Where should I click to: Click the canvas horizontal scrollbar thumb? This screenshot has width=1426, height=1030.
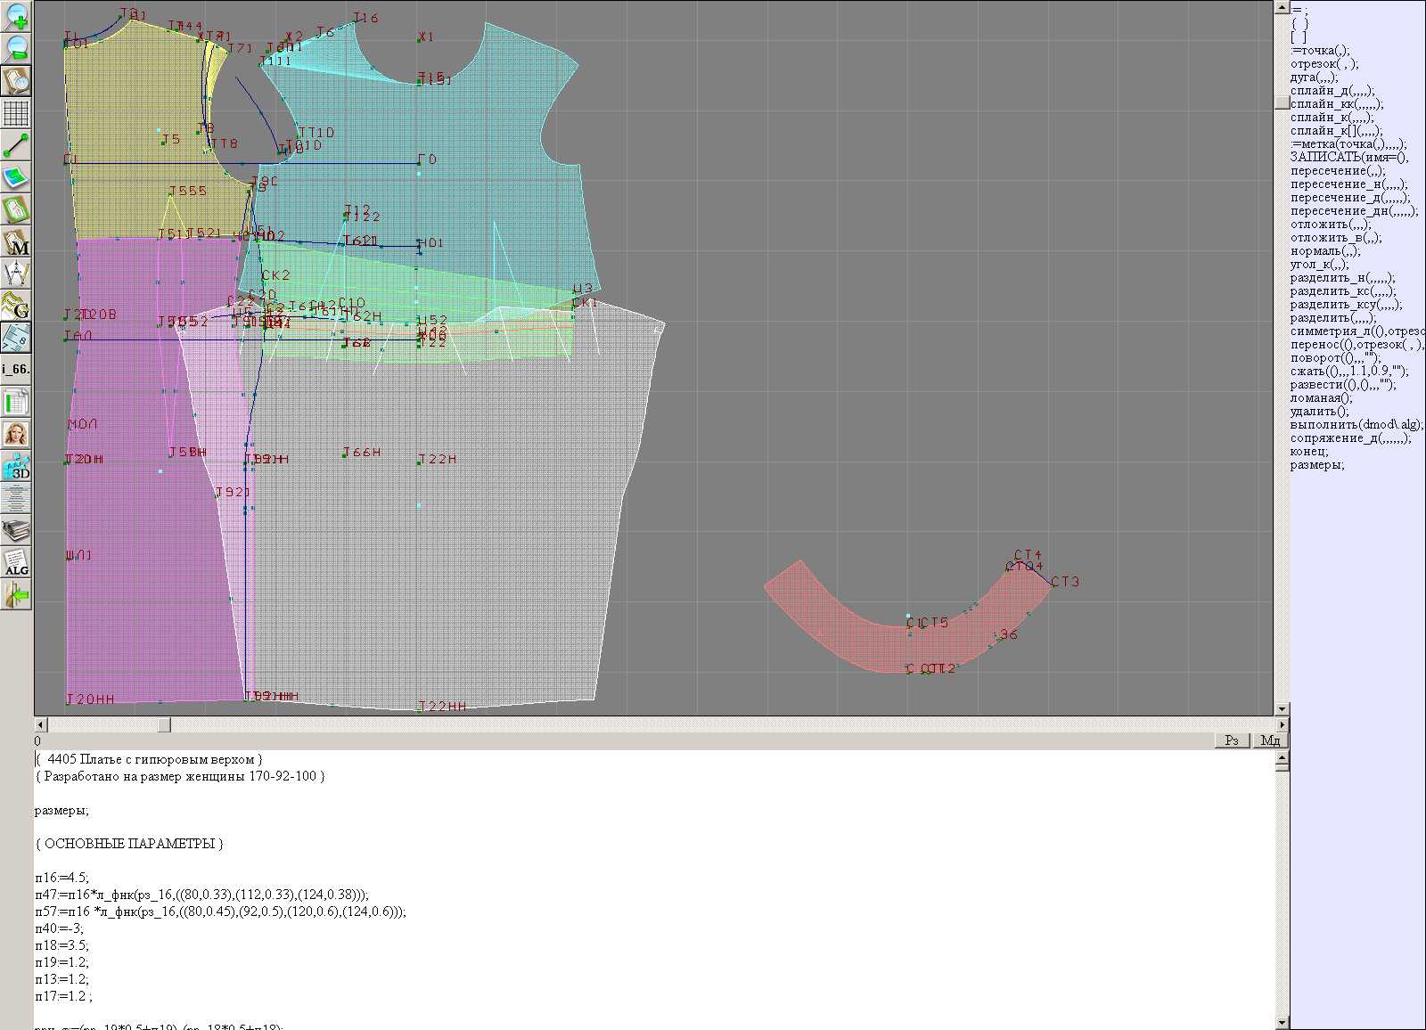coord(164,725)
